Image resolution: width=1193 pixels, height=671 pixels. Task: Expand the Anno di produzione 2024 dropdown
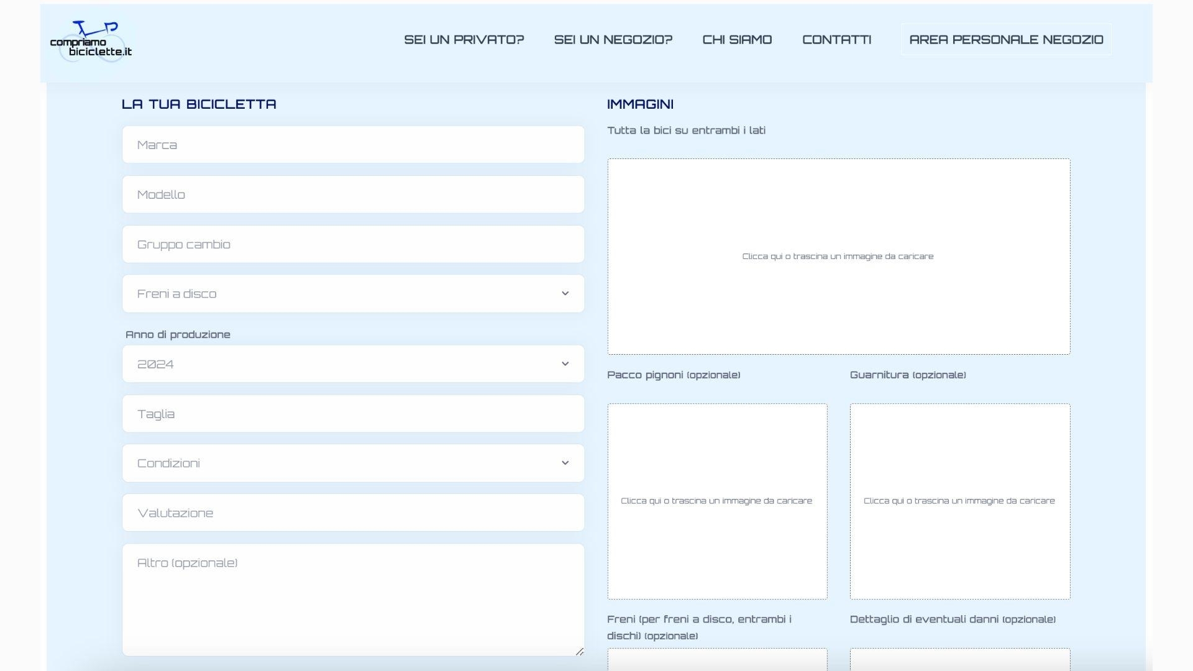pos(353,364)
